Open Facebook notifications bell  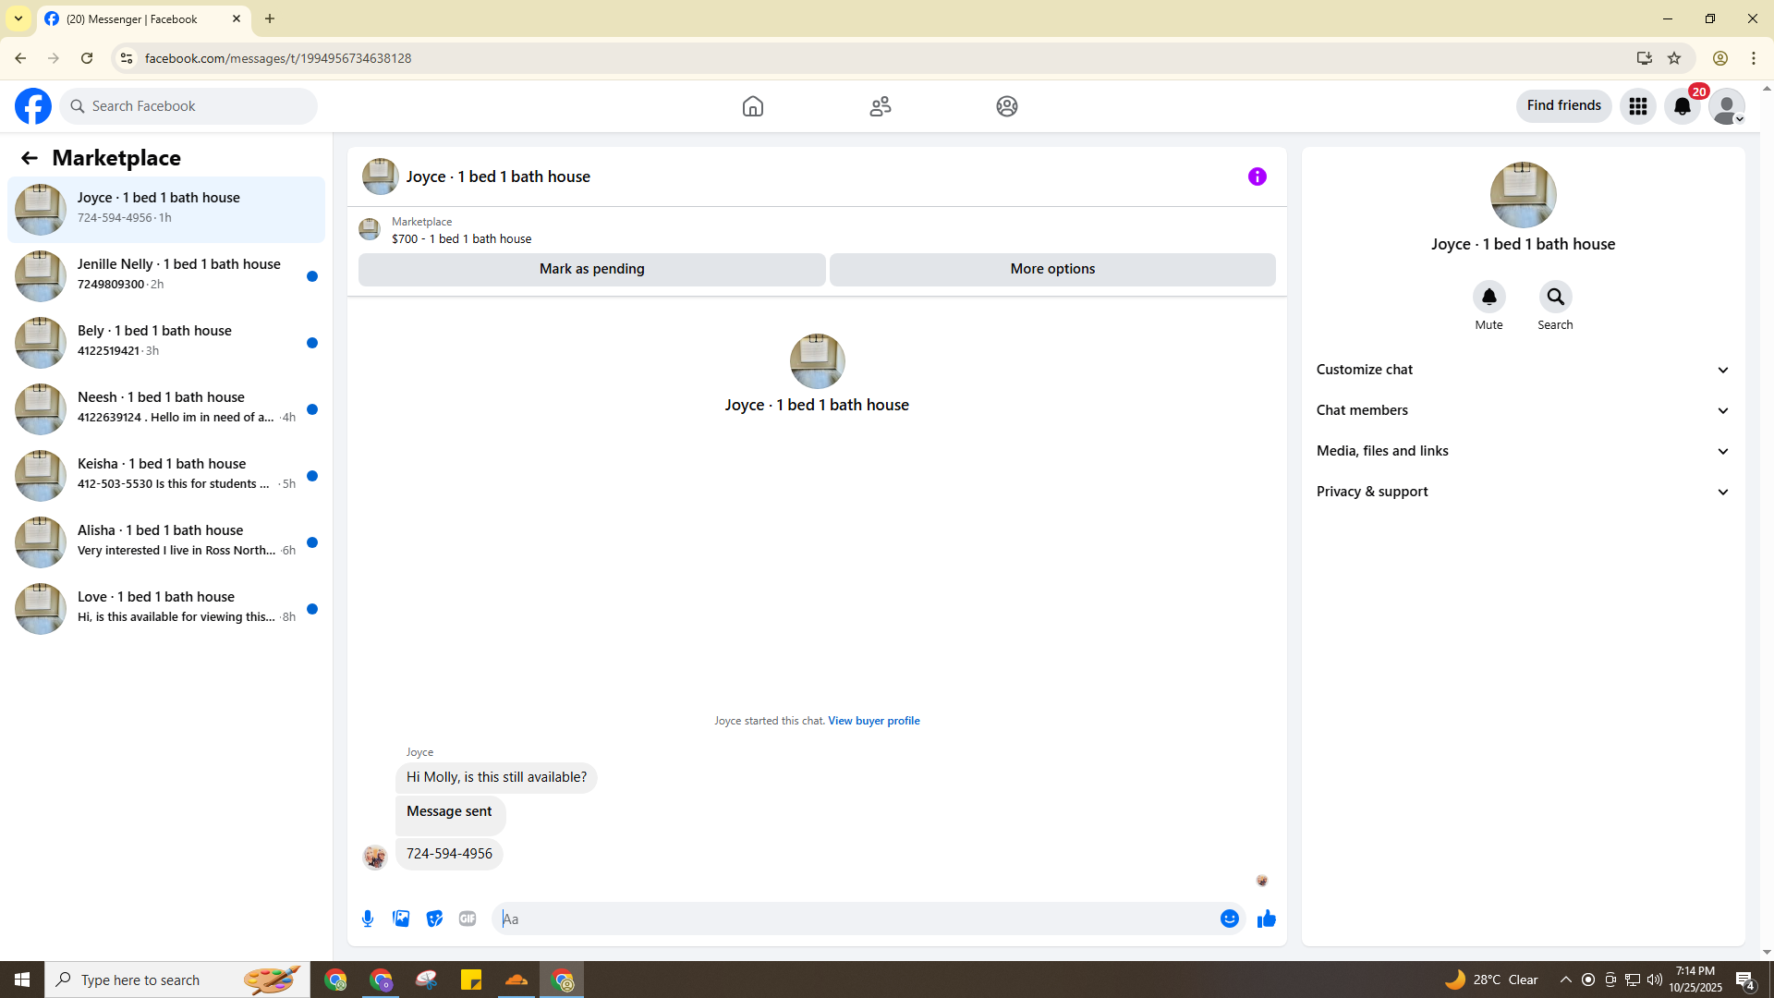click(1682, 106)
